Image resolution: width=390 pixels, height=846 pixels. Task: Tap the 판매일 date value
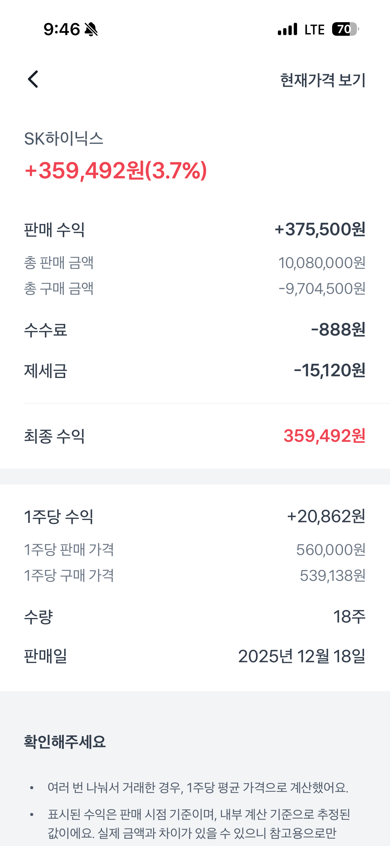click(301, 656)
